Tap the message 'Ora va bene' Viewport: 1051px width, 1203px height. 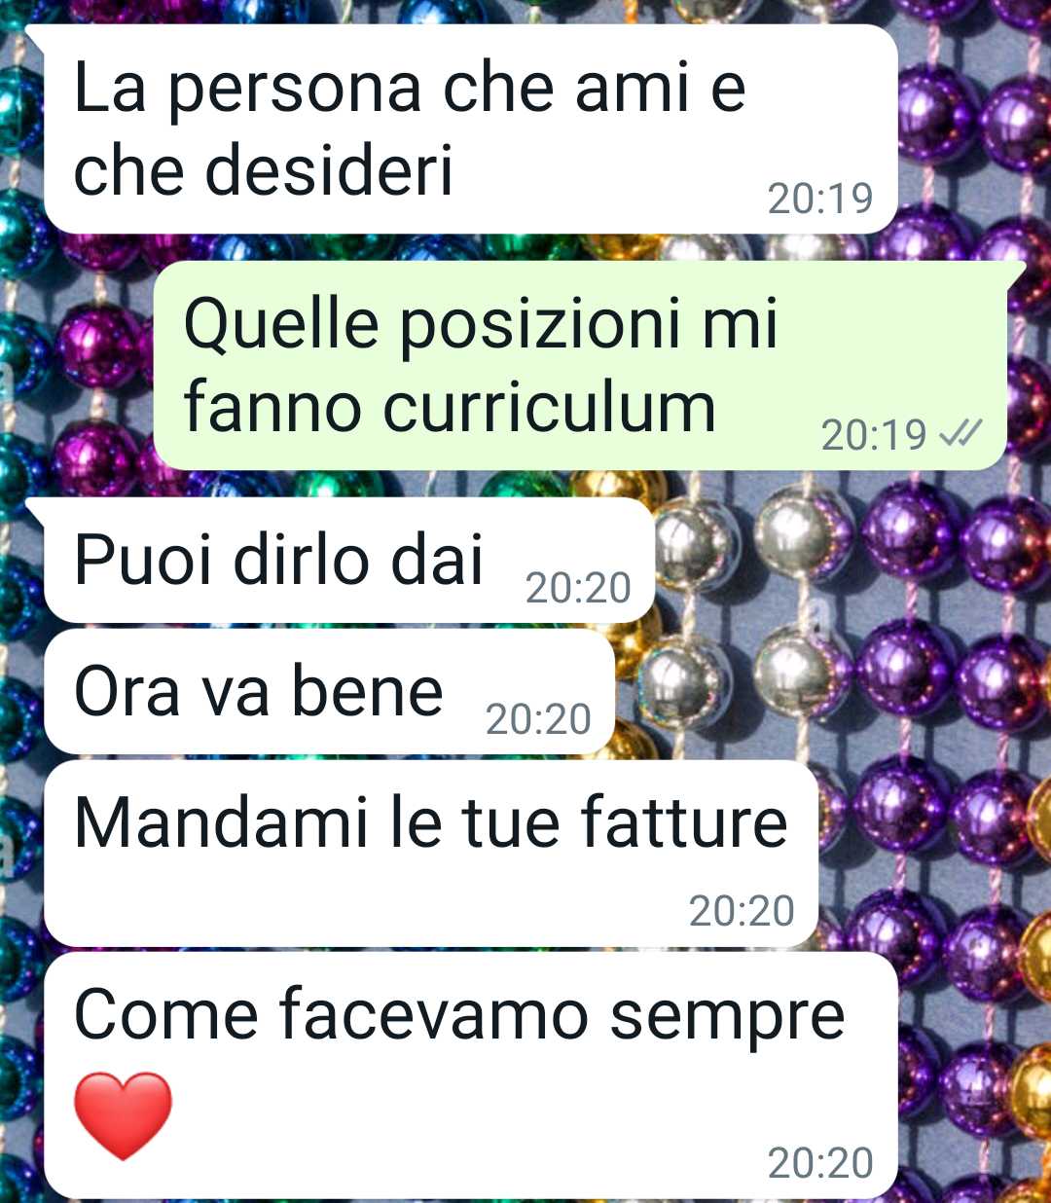pos(329,691)
